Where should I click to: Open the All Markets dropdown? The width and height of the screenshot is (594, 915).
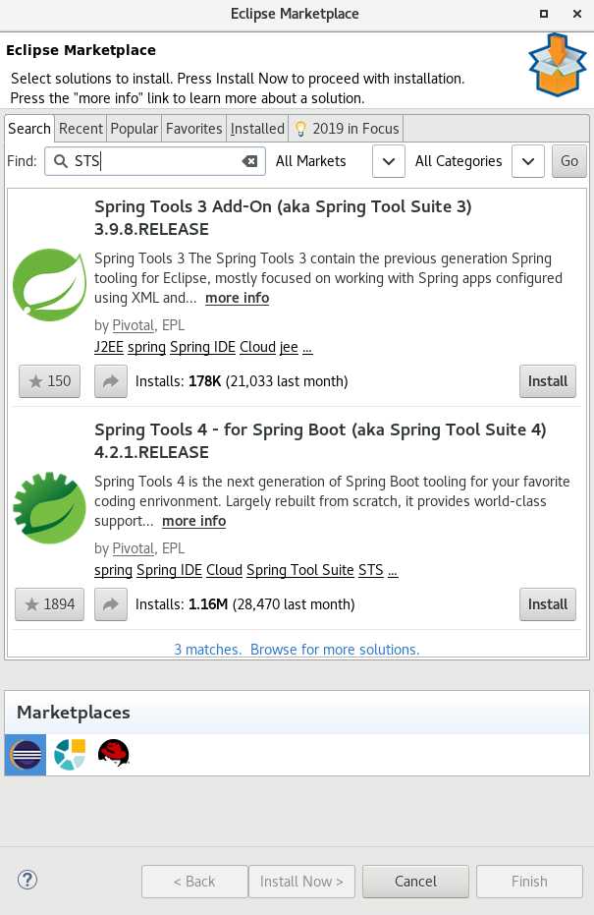pos(388,161)
